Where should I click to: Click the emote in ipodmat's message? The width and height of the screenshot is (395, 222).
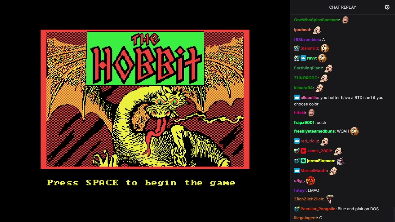click(317, 30)
